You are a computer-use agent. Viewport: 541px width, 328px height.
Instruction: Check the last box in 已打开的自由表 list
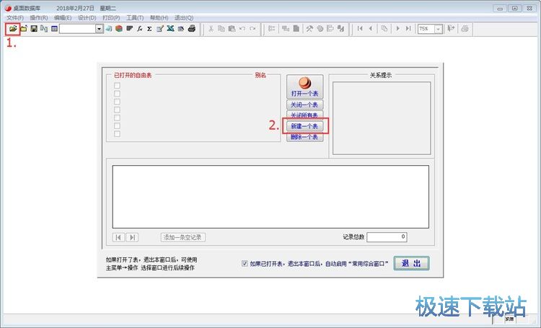click(117, 133)
